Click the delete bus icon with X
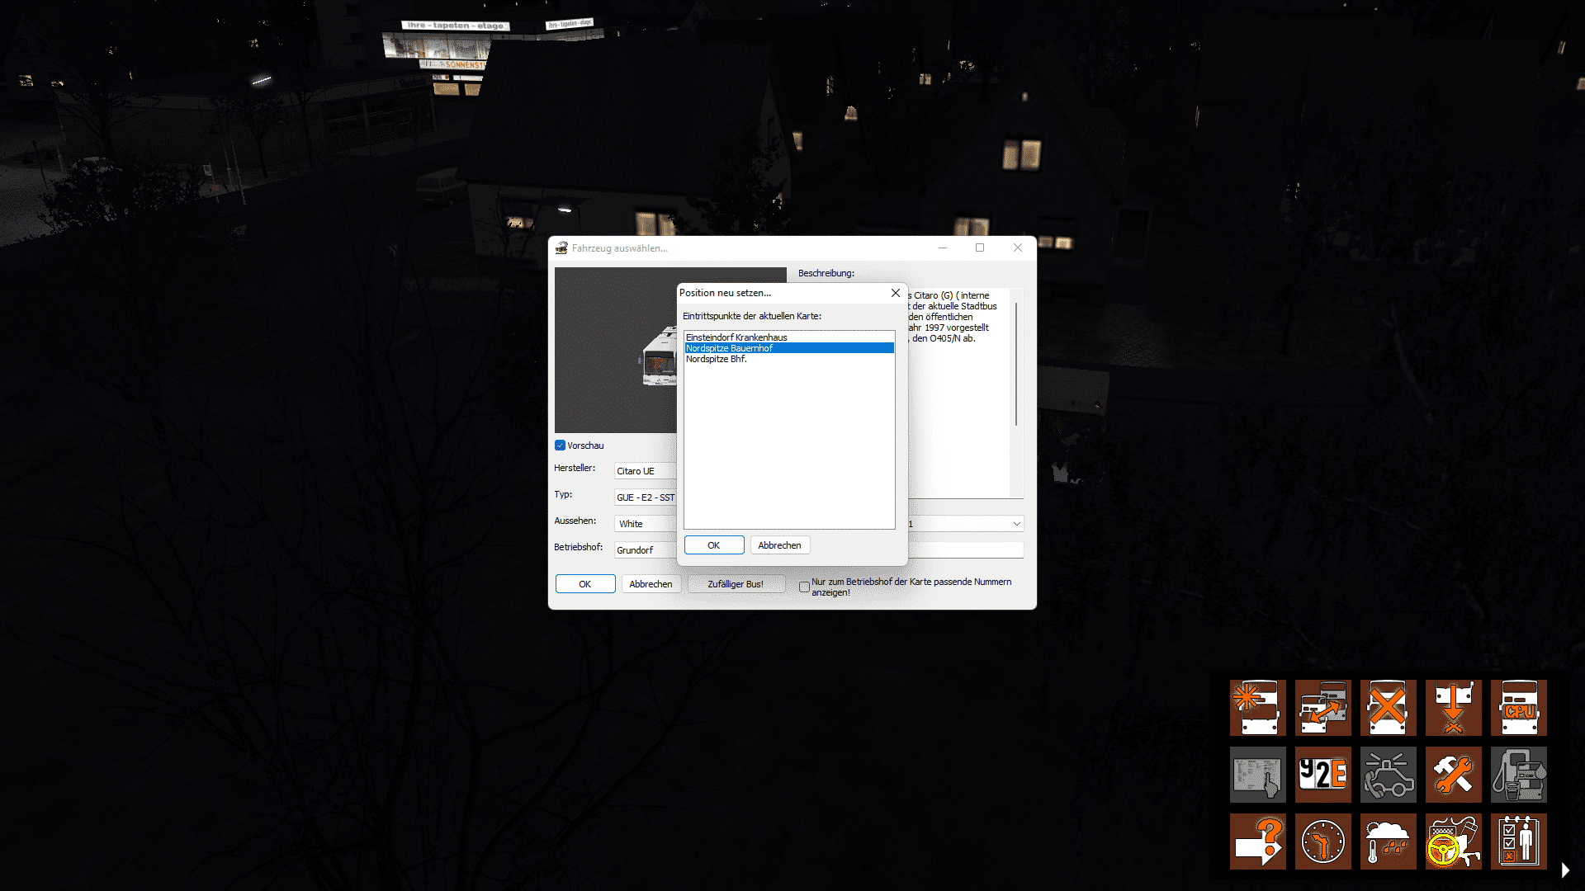Viewport: 1585px width, 891px height. point(1388,707)
